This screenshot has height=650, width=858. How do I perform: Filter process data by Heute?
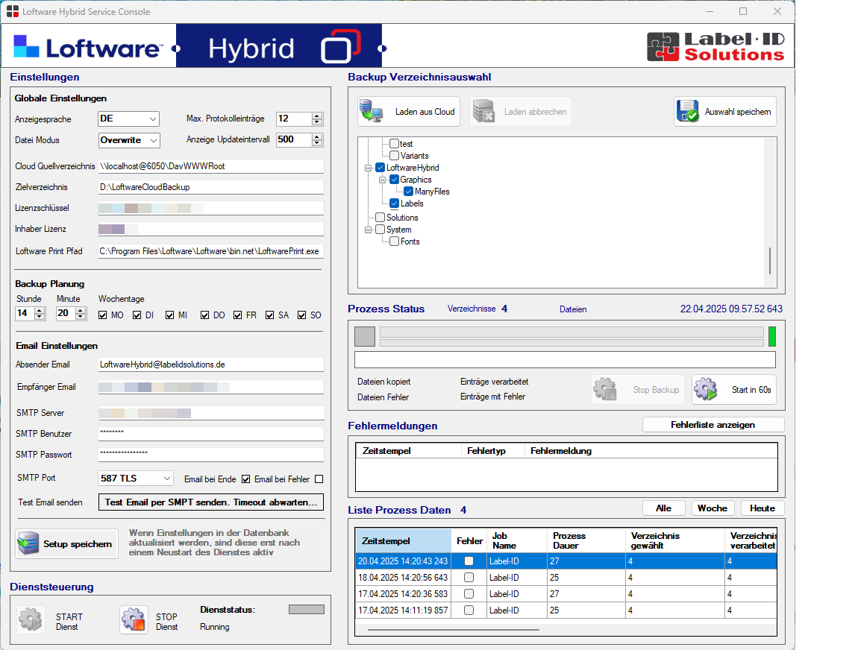[763, 508]
